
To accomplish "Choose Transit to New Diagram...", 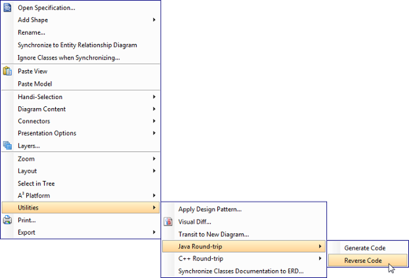I will coord(244,234).
